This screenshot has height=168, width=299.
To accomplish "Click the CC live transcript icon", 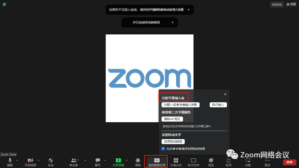I will pos(157,160).
